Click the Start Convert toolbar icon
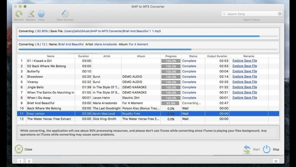The height and width of the screenshot is (167, 296). coord(65,14)
